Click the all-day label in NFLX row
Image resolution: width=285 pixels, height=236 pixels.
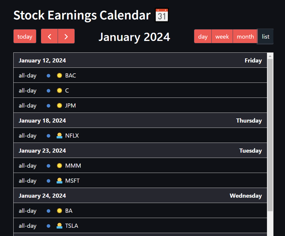tap(27, 136)
